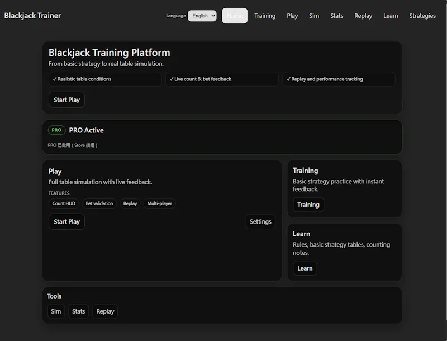The width and height of the screenshot is (447, 341).
Task: Go to the Learn nav tab
Action: pyautogui.click(x=391, y=16)
